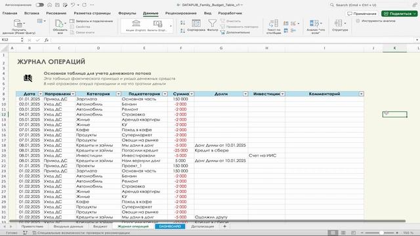
Task: Open the Undo history dropdown arrow
Action: point(78,5)
